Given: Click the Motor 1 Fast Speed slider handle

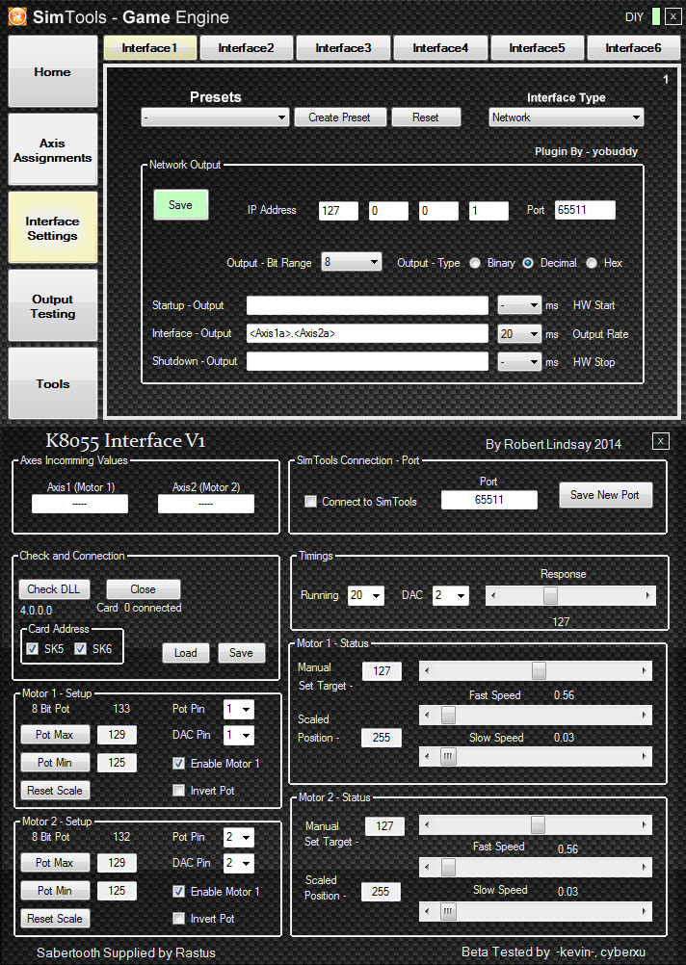Looking at the screenshot, I should tap(448, 715).
